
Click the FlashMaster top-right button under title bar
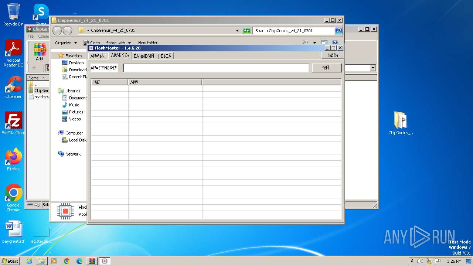click(333, 55)
